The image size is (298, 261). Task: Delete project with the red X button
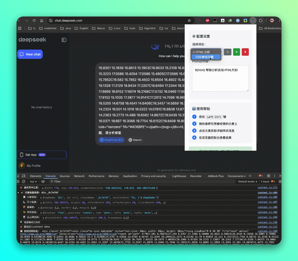click(x=245, y=52)
